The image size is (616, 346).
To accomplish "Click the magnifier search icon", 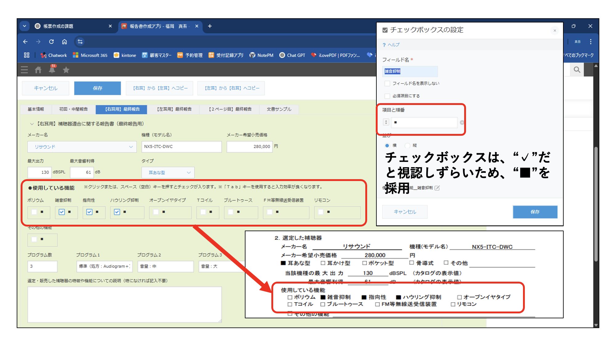I will click(x=577, y=70).
